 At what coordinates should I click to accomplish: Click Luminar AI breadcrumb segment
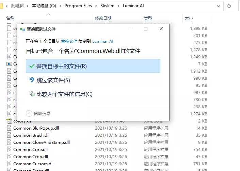pyautogui.click(x=133, y=6)
